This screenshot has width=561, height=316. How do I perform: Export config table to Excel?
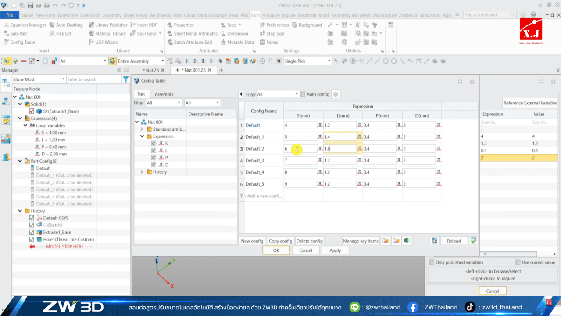tap(406, 241)
